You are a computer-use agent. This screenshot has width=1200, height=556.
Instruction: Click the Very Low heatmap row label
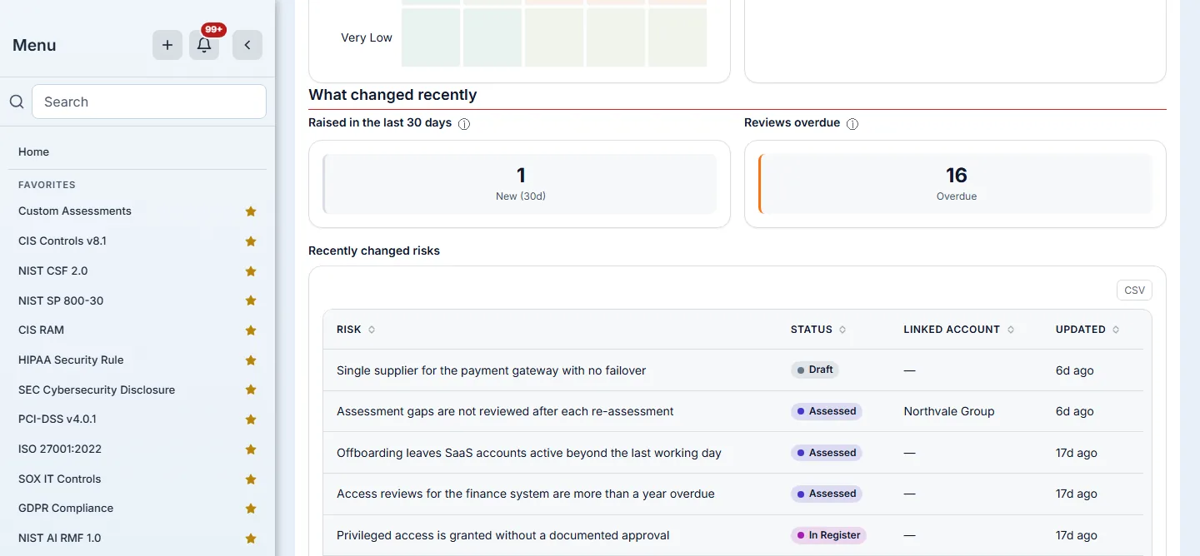367,37
